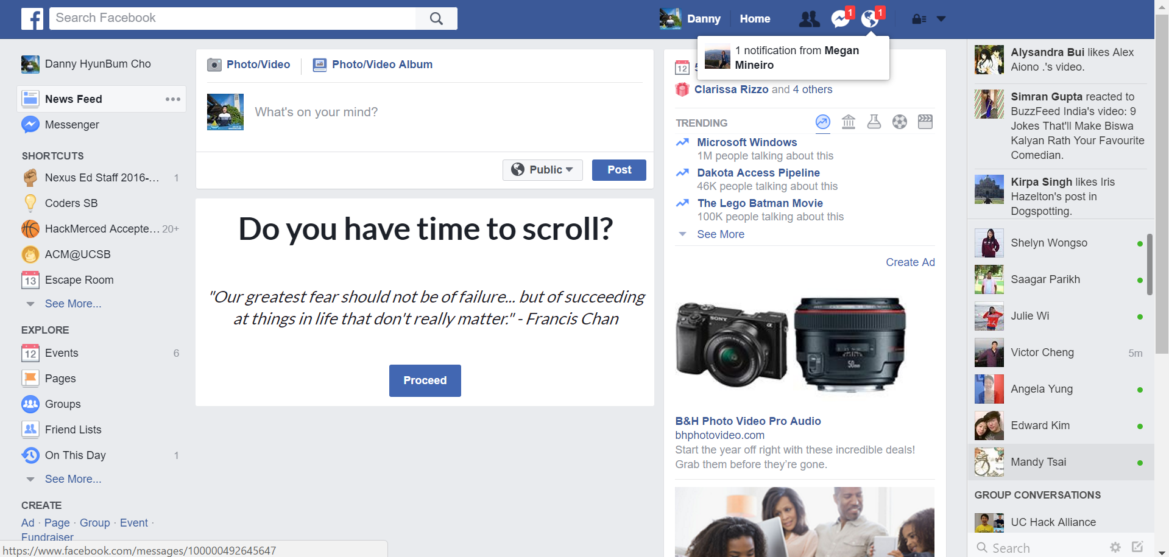
Task: Click new message compose icon in chat
Action: (1137, 547)
